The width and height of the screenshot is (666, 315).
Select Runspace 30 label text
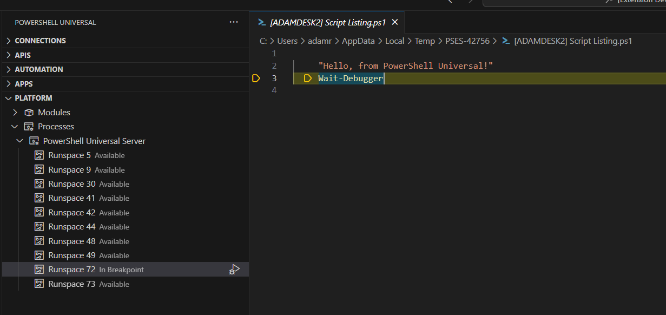[x=72, y=184]
